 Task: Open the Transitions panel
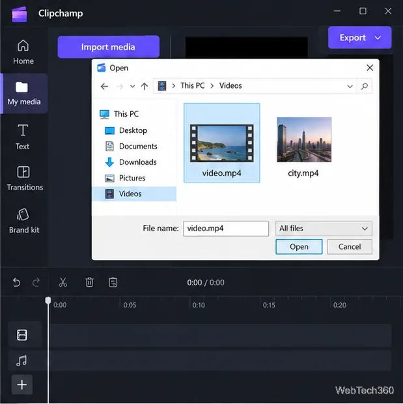pos(25,179)
